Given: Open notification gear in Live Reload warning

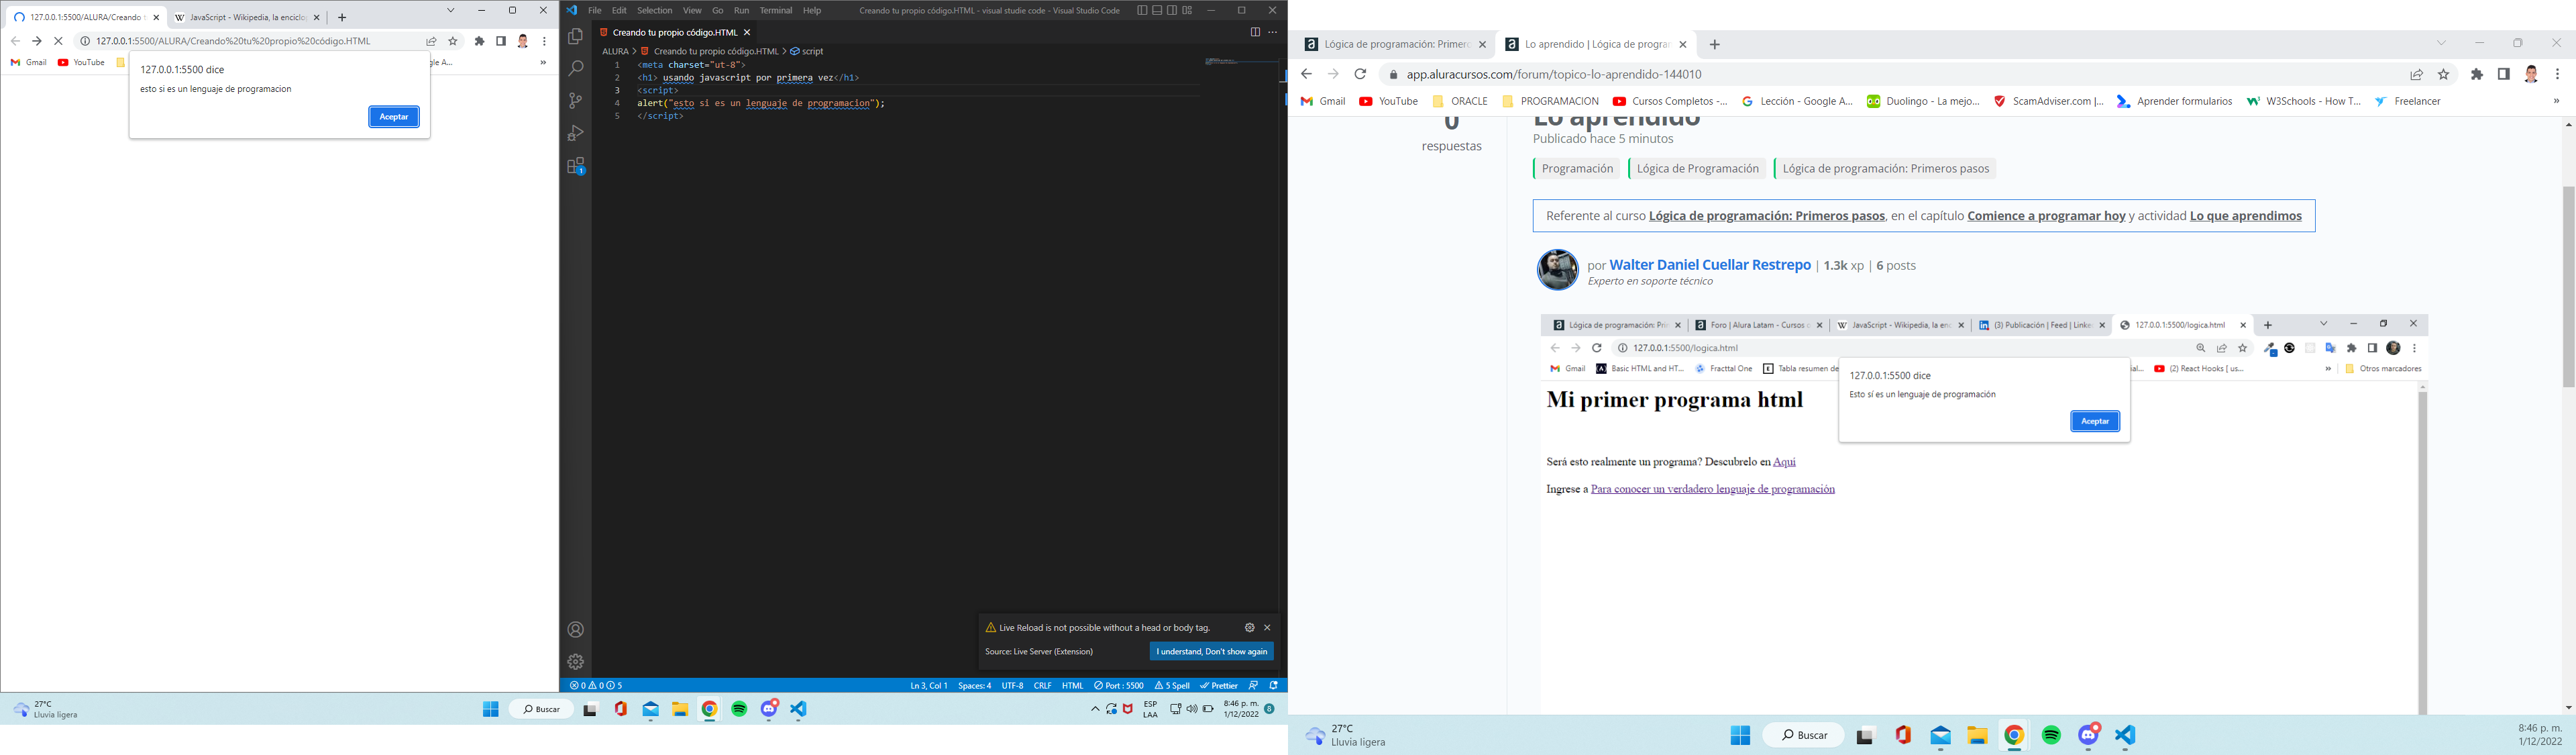Looking at the screenshot, I should point(1249,627).
